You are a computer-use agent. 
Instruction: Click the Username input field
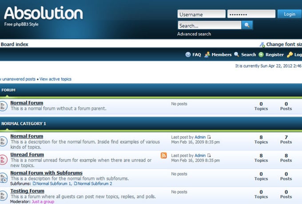202,14
